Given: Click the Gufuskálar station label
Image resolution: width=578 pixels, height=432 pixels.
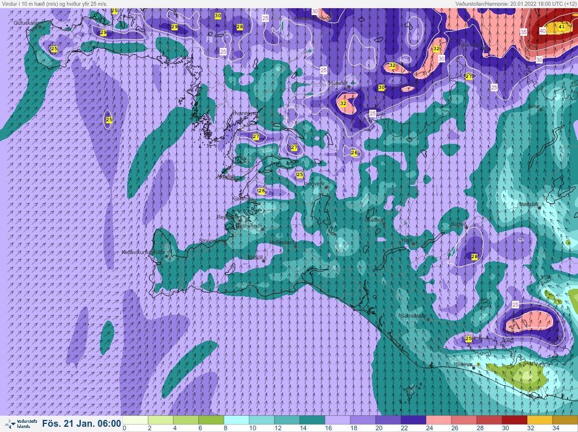Looking at the screenshot, I should coord(26,23).
